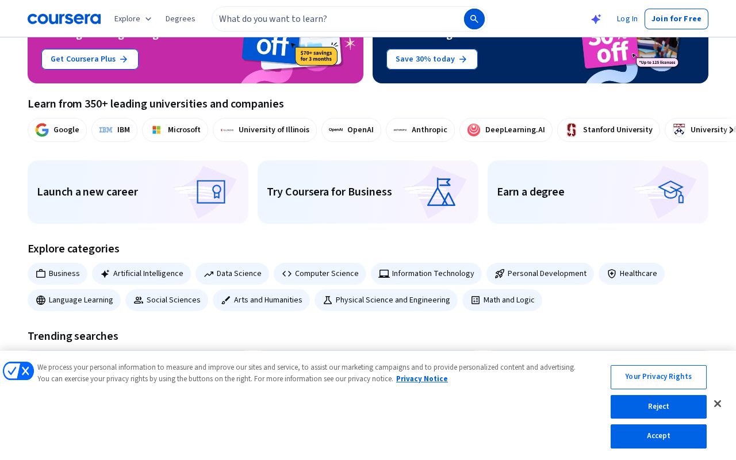Open the Math and Logic category chip
The height and width of the screenshot is (460, 736).
click(502, 300)
